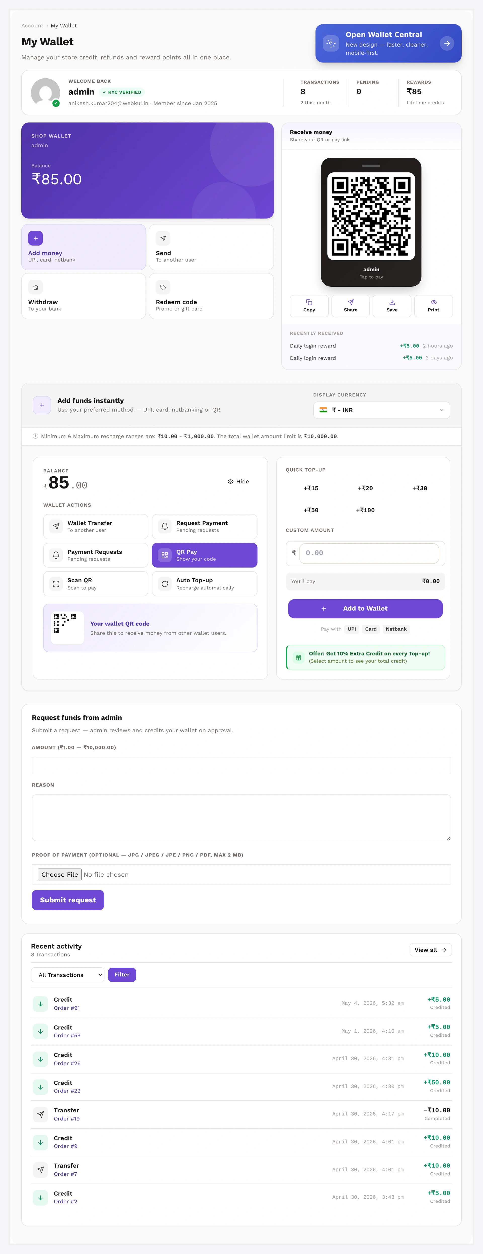Tap the large QR code to pay
The height and width of the screenshot is (1254, 483).
pos(371,216)
